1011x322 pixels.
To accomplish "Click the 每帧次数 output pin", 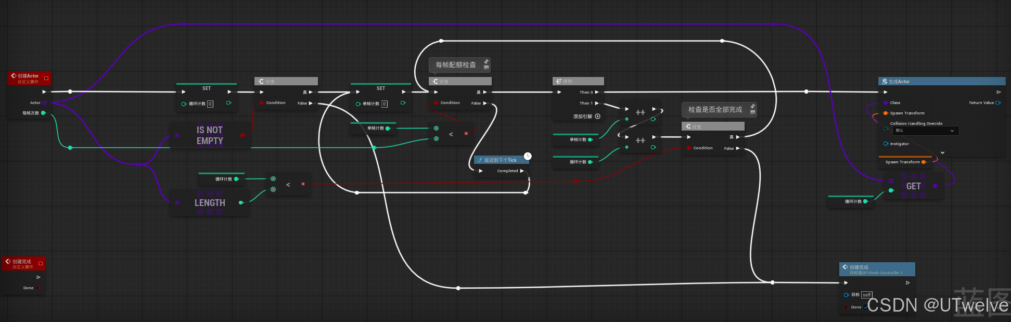I will pos(43,113).
